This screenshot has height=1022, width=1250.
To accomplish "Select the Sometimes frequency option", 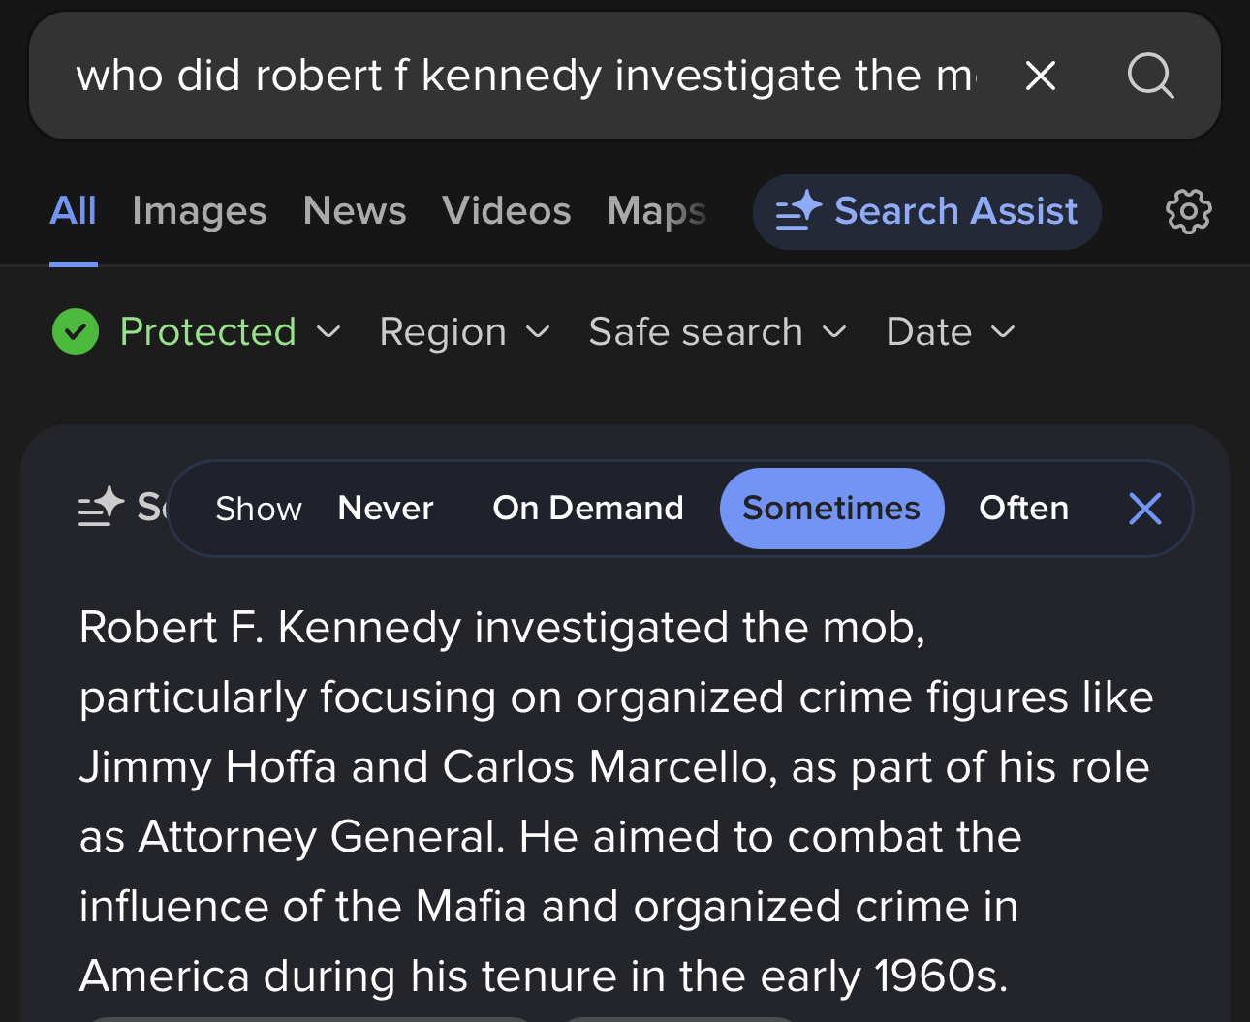I will click(x=831, y=509).
